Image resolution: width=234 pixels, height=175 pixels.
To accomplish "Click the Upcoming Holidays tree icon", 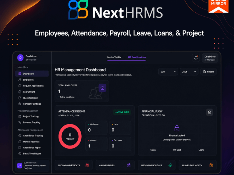I will [170, 165].
